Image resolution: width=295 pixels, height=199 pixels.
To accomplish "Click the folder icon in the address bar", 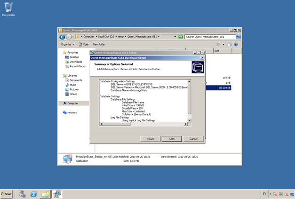I will [x=77, y=37].
